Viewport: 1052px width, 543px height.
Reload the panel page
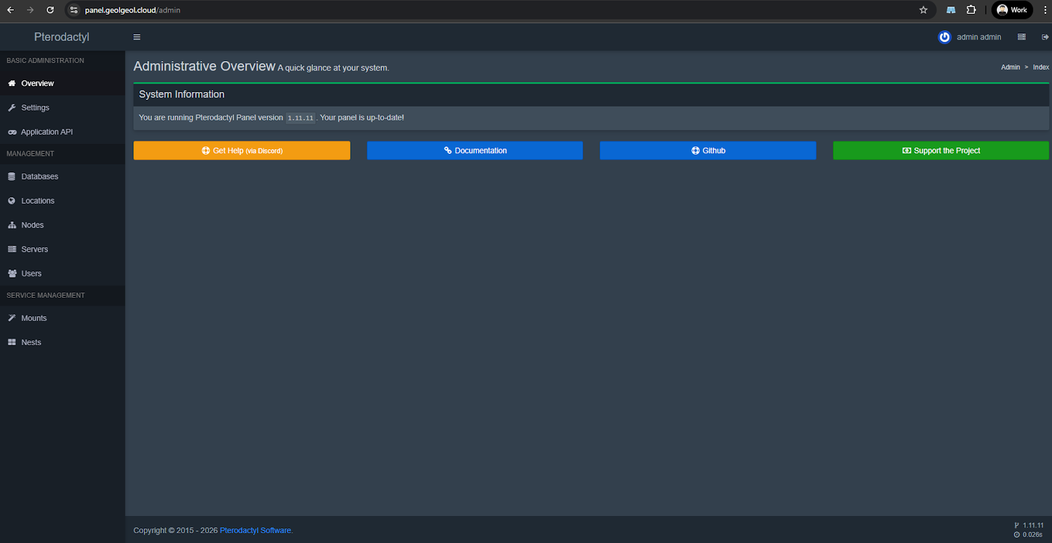pyautogui.click(x=50, y=10)
